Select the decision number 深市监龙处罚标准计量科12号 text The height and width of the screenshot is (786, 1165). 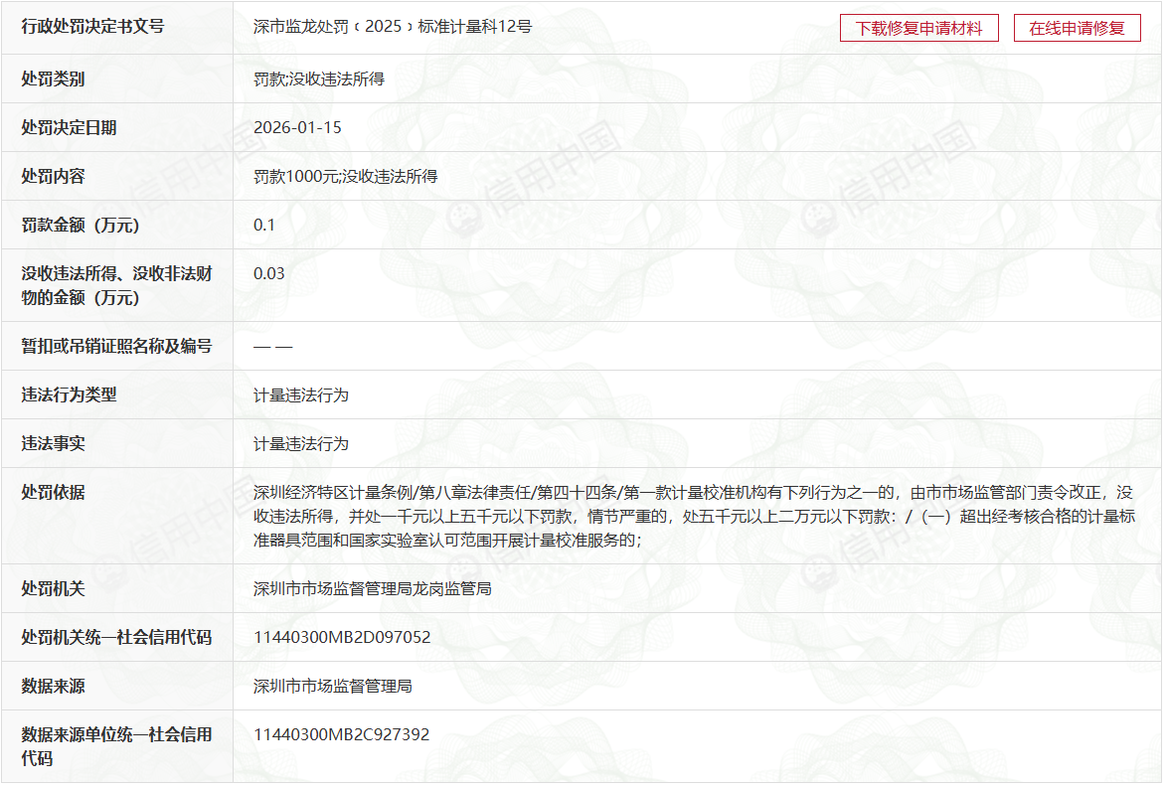point(393,27)
